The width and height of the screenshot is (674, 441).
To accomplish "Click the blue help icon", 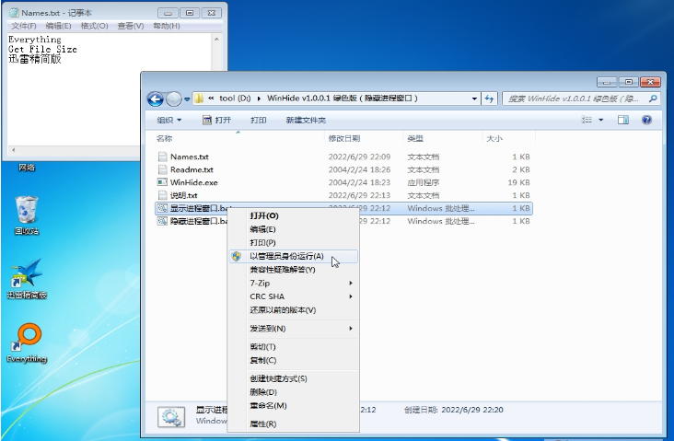I will [646, 120].
